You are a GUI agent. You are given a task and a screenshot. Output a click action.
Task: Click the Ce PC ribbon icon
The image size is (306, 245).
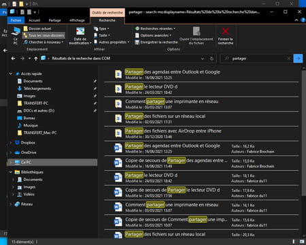[16, 35]
